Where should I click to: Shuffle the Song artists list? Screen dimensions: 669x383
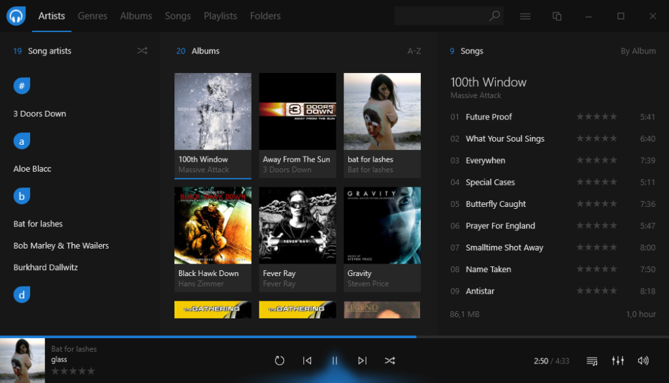(x=142, y=50)
